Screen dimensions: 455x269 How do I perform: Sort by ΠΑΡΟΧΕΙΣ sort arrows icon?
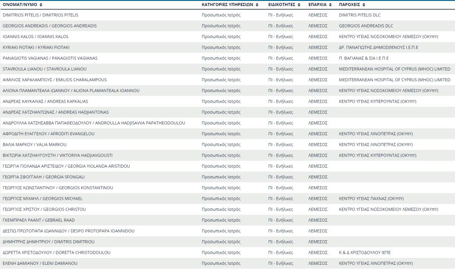tap(364, 5)
